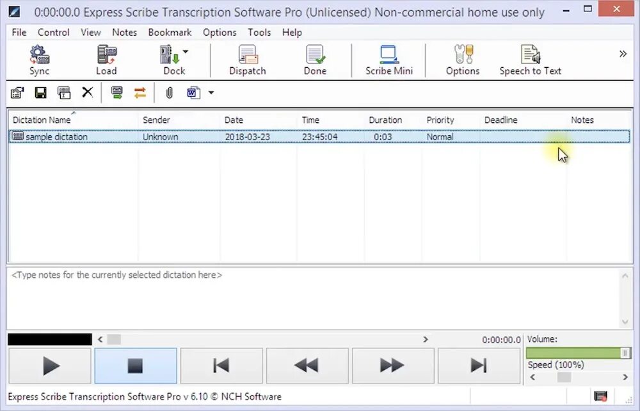Decrease speed with left arrow
640x411 pixels.
532,377
